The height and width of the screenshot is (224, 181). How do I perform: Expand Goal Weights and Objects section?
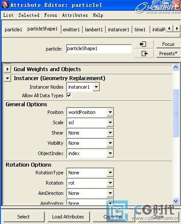7,69
